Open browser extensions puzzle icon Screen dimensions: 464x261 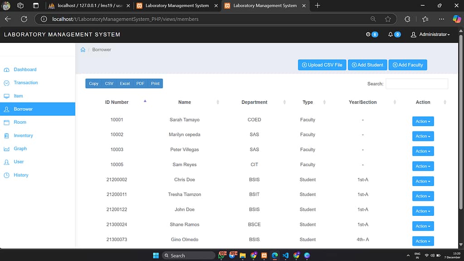(x=407, y=19)
